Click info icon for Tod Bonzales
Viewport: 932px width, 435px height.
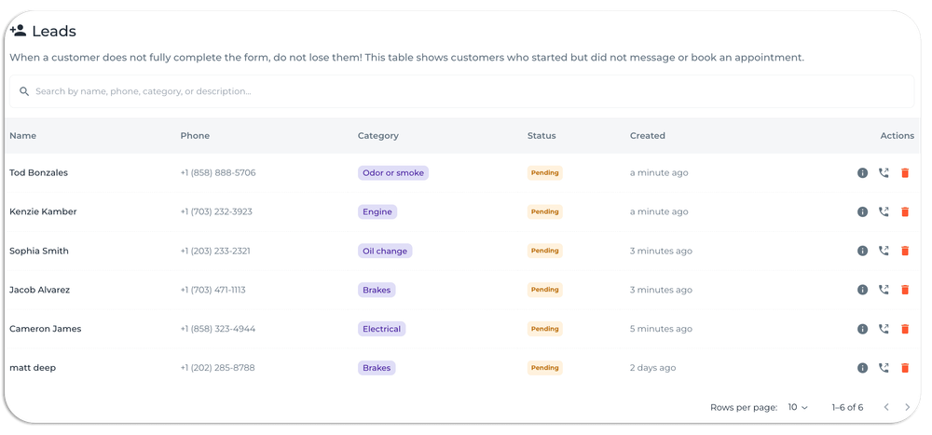tap(862, 173)
